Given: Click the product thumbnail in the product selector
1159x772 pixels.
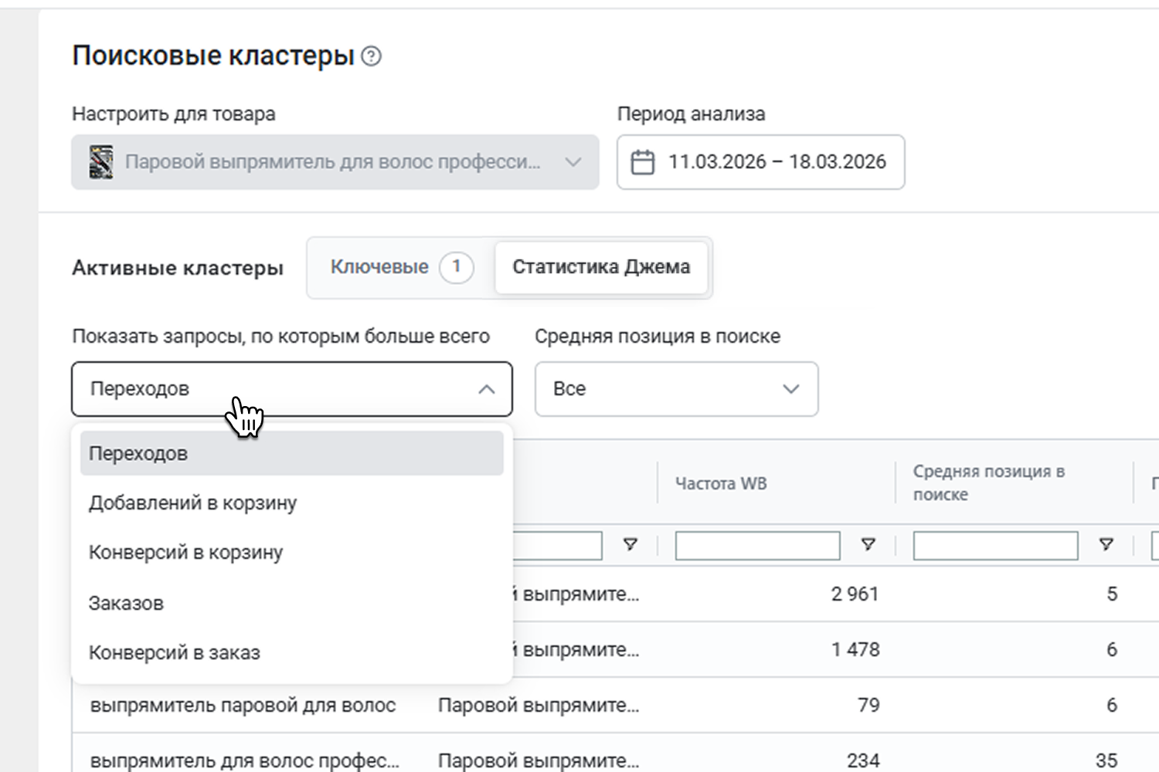Looking at the screenshot, I should click(x=101, y=162).
